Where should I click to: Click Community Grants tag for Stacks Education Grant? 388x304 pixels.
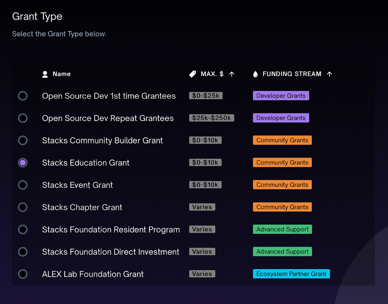coord(282,162)
